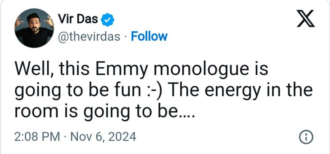Click the word "Well," starting the tweet
Viewport: 330px width, 154px height.
coord(35,69)
